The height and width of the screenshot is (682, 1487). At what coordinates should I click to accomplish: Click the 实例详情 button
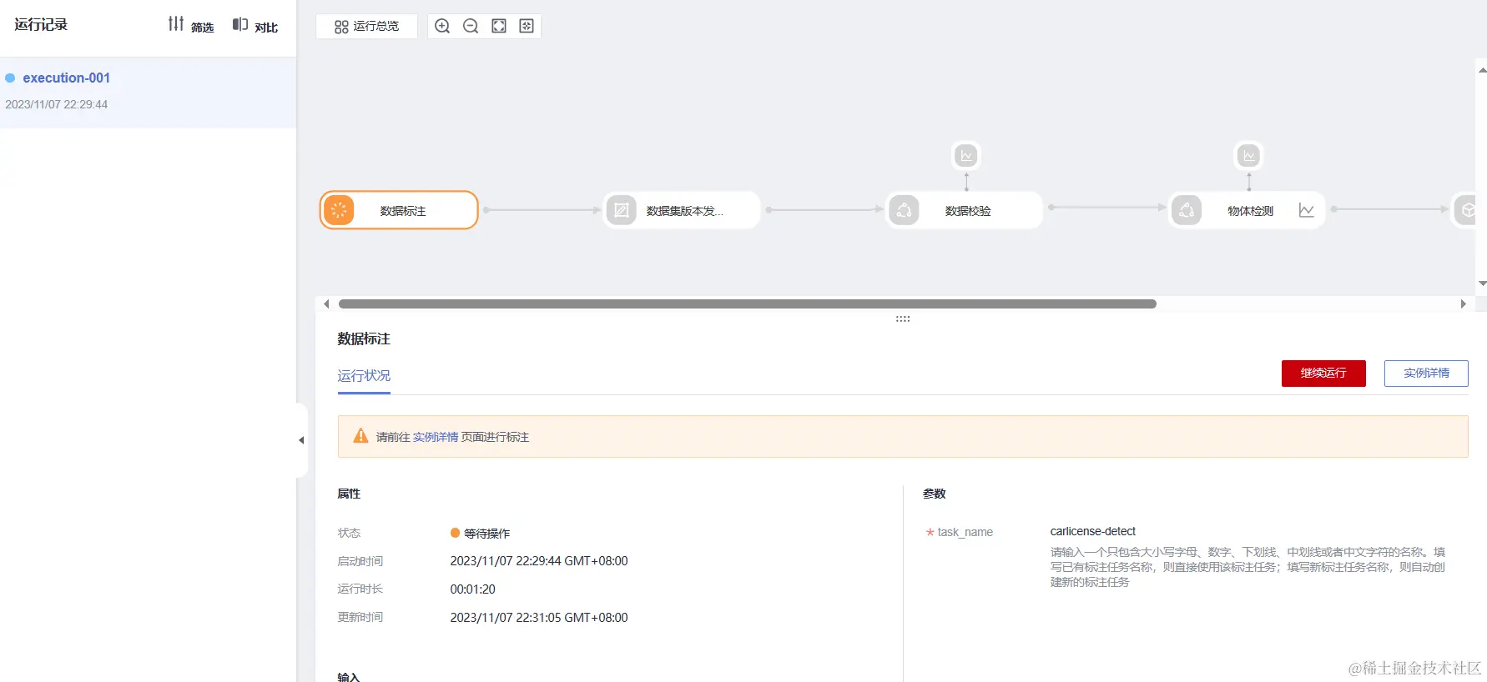(1426, 374)
